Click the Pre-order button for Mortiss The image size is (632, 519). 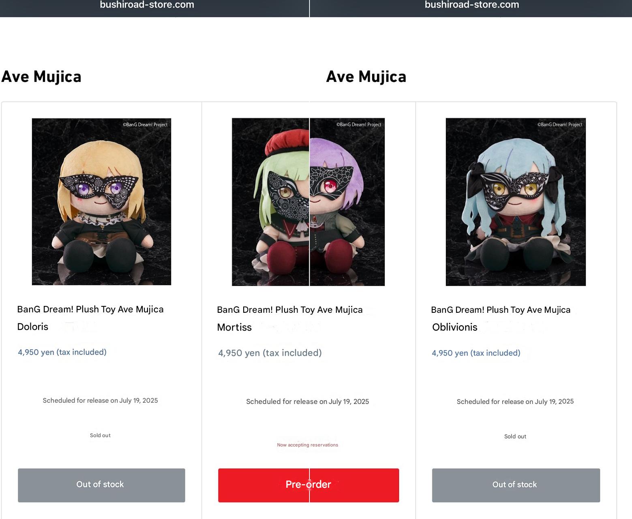(x=309, y=485)
